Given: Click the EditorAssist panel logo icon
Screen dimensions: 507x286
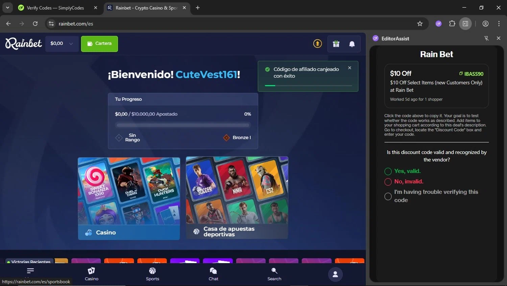Looking at the screenshot, I should (376, 38).
